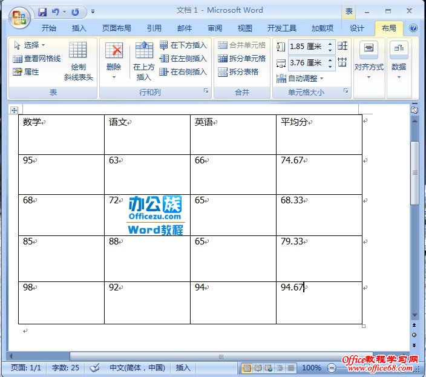Viewport: 426px width, 377px height.
Task: Click the 平均分 header cell
Action: click(x=319, y=134)
